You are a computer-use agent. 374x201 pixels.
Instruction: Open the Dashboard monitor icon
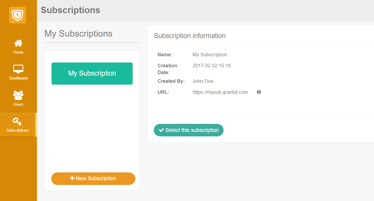(x=18, y=69)
